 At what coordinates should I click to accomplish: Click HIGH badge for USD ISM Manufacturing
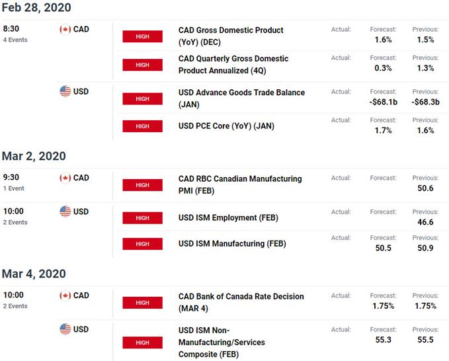pyautogui.click(x=142, y=244)
